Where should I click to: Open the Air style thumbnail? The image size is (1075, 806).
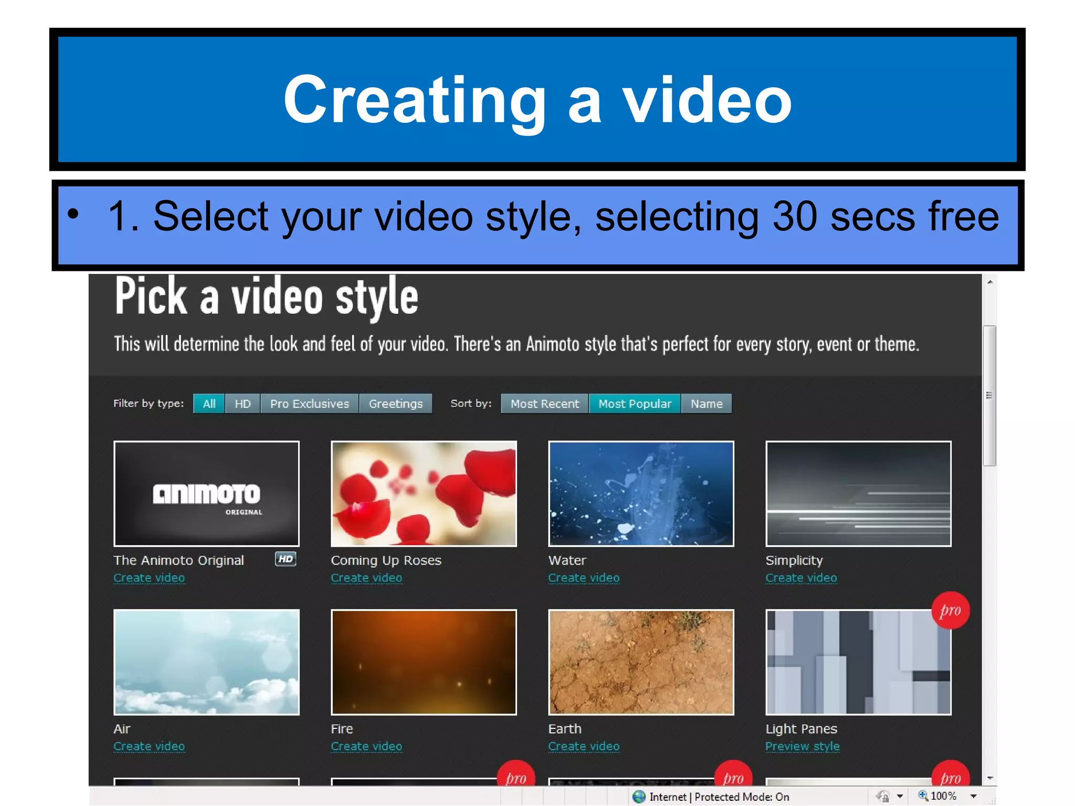(x=207, y=662)
